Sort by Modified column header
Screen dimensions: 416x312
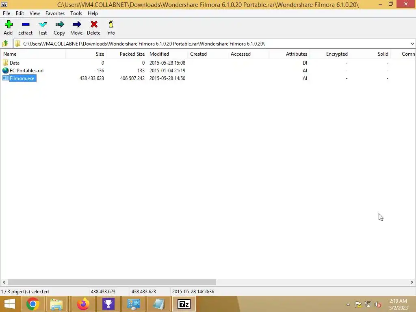tap(167, 54)
